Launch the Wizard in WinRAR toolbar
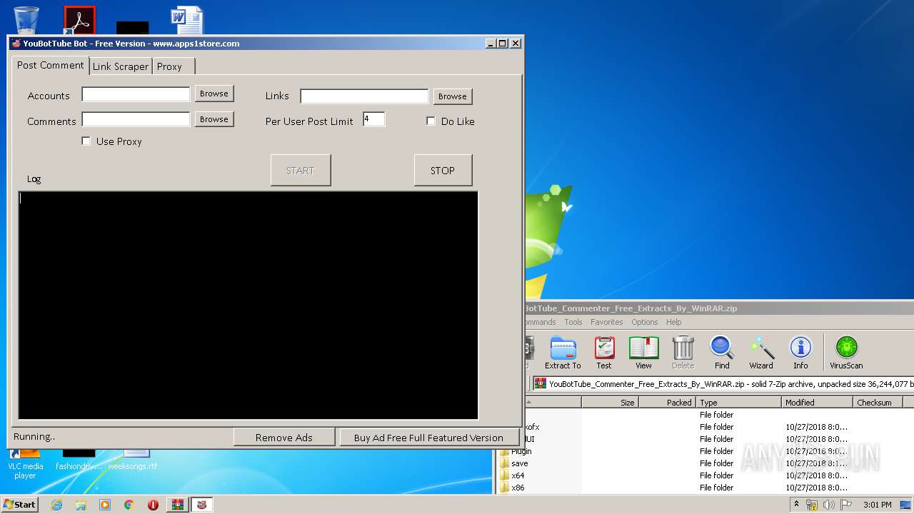914x514 pixels. [761, 353]
